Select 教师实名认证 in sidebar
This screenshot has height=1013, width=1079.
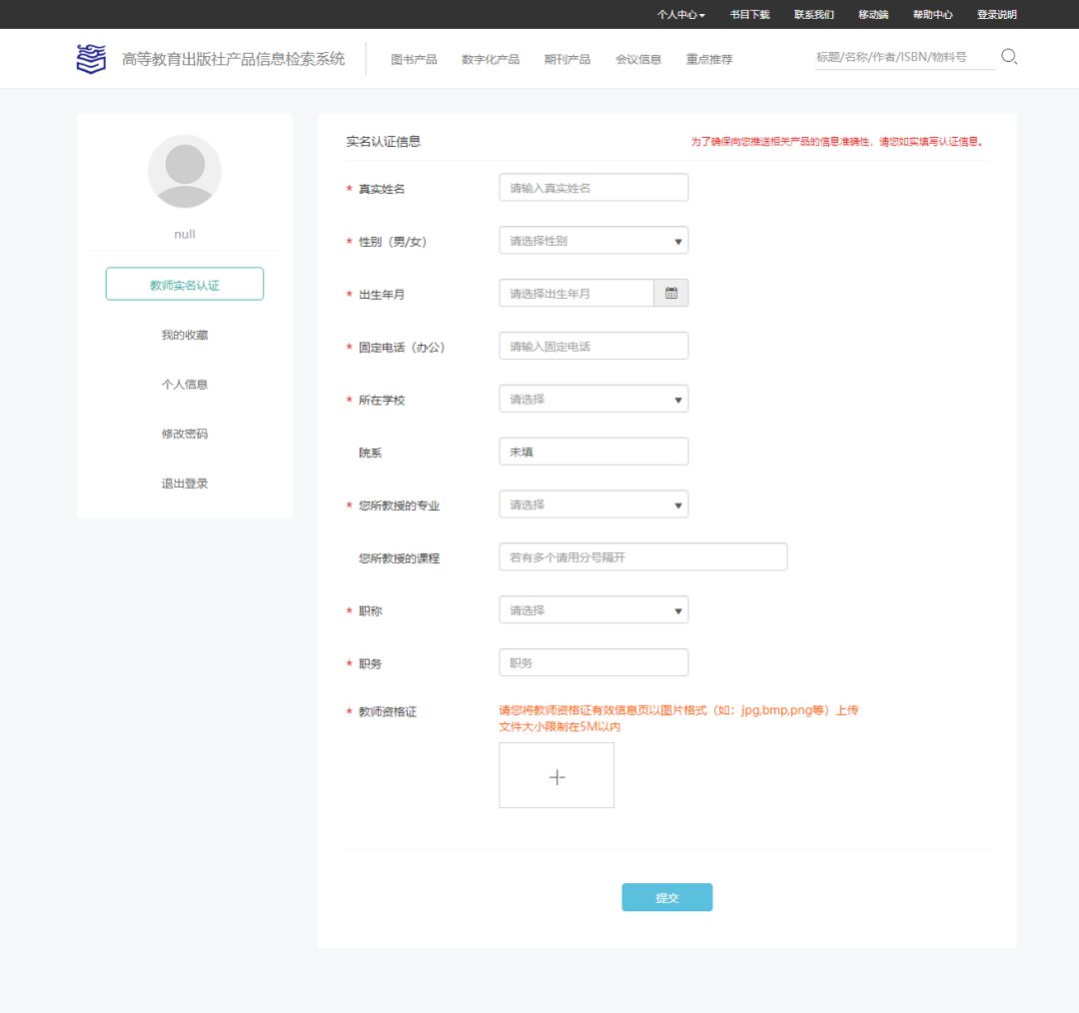coord(185,285)
